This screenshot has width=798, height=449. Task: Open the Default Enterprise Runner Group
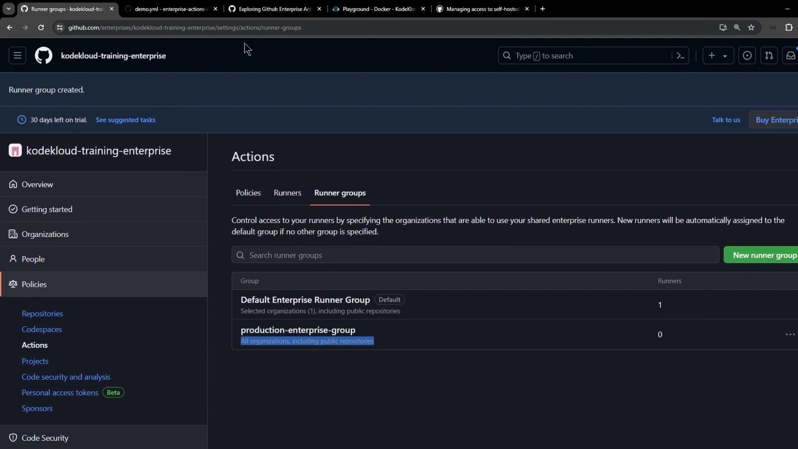tap(305, 300)
